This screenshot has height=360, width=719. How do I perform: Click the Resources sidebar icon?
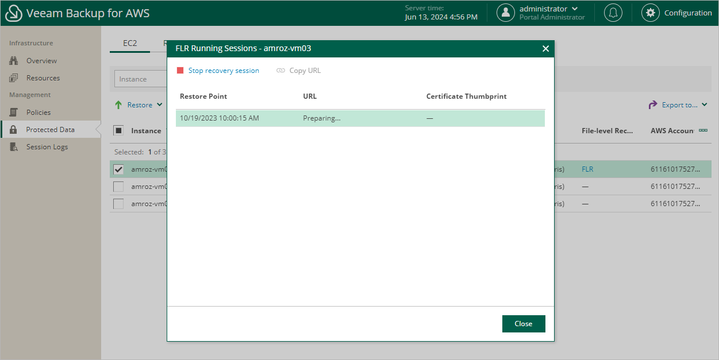point(14,78)
